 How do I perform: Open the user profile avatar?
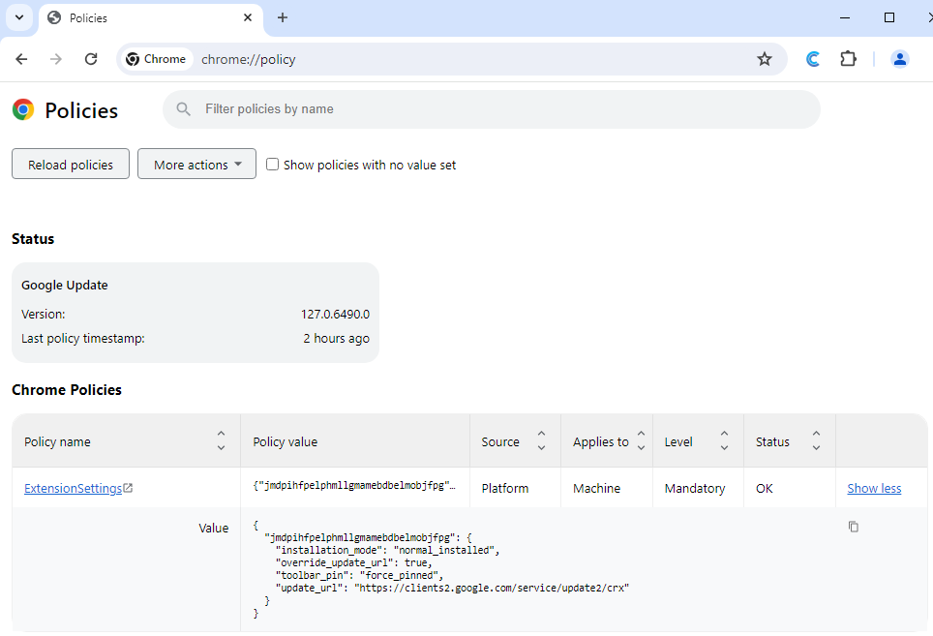click(x=900, y=59)
